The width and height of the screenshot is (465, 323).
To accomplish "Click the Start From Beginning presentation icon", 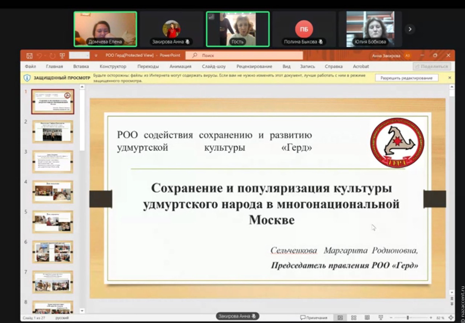I will [x=62, y=55].
